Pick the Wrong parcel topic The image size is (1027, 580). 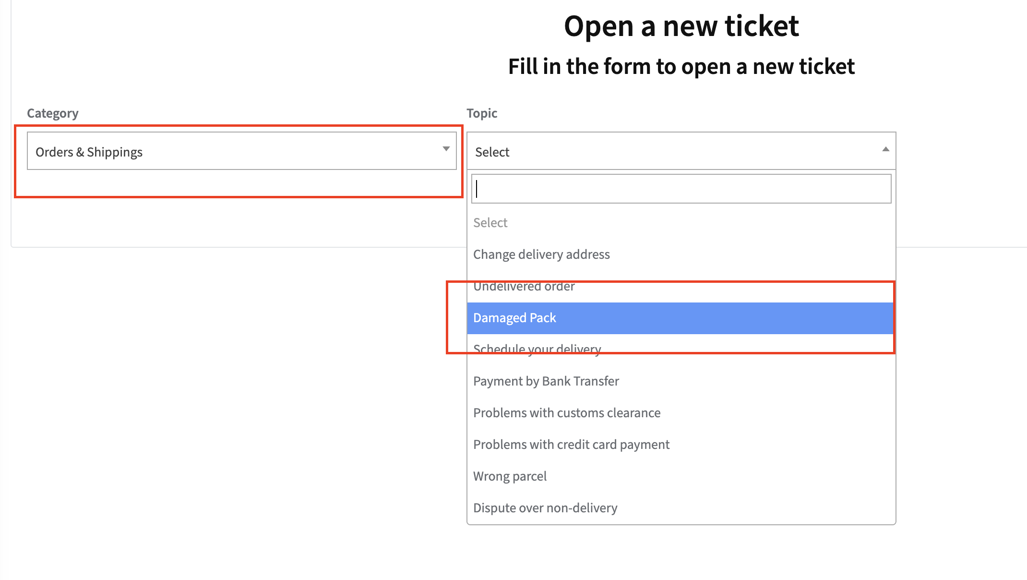[510, 476]
